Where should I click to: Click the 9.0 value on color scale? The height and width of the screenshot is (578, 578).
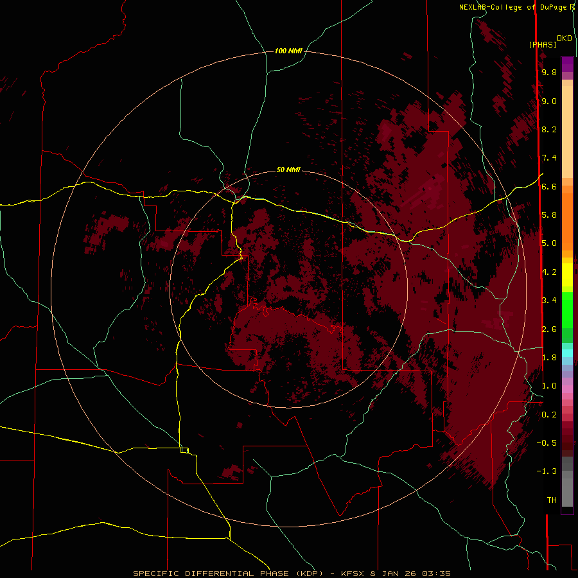click(x=549, y=101)
